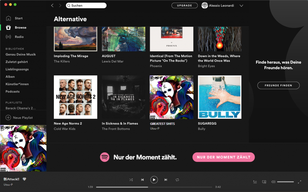Open the connect to device menu
Image resolution: width=308 pixels, height=192 pixels.
264,182
